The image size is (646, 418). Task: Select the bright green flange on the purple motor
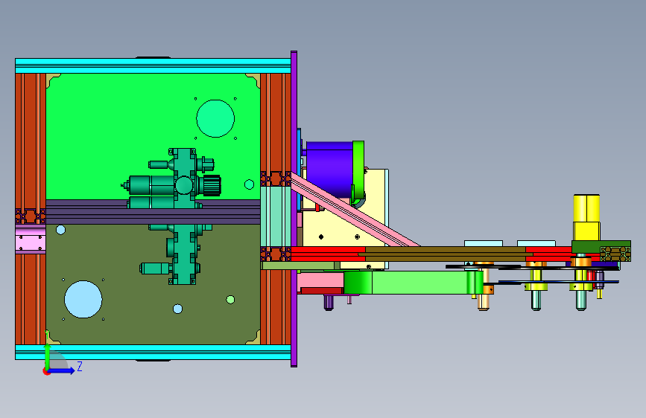[358, 171]
